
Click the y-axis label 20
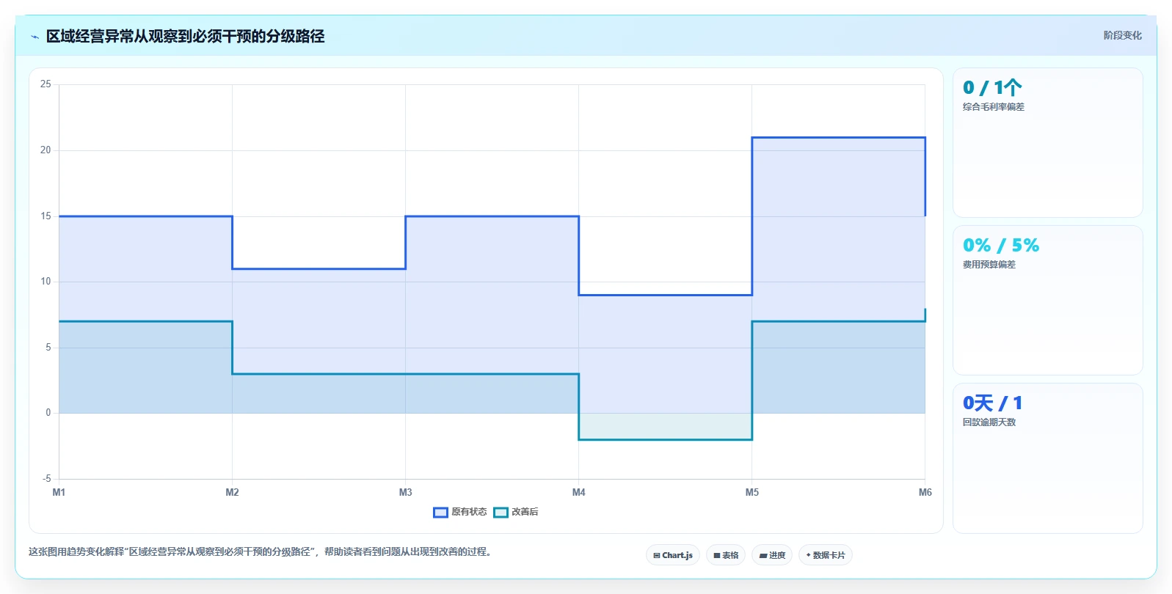46,150
